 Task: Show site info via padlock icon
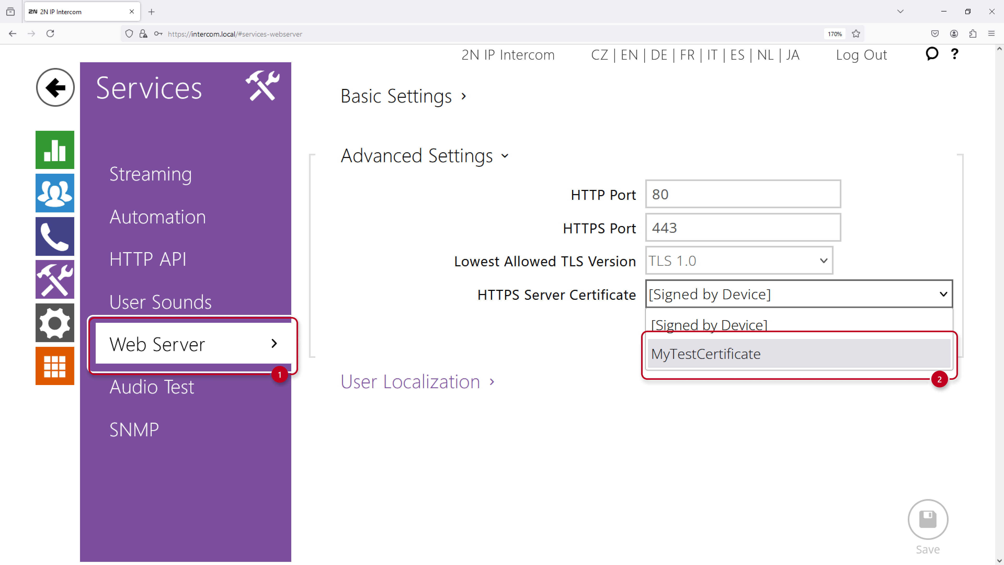click(144, 34)
